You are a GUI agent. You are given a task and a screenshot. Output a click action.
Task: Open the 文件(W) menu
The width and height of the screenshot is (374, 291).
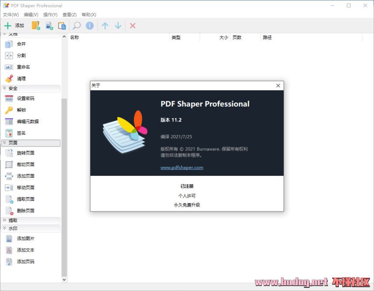tap(11, 15)
